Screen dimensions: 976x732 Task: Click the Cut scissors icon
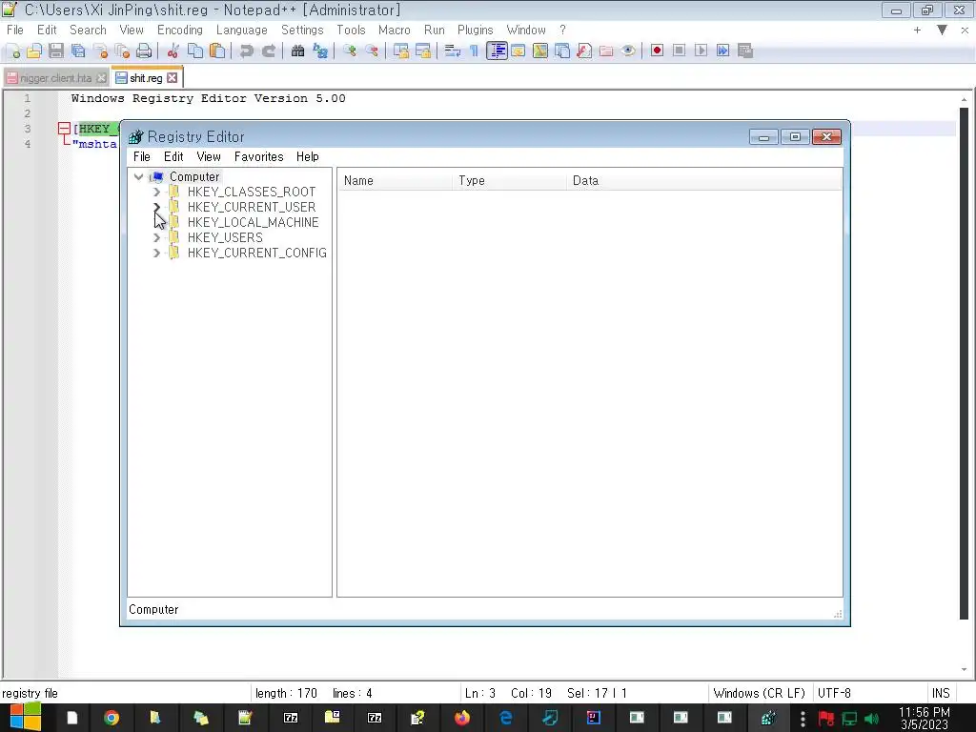[173, 51]
